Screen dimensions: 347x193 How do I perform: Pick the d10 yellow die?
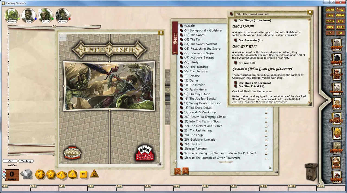(62, 175)
